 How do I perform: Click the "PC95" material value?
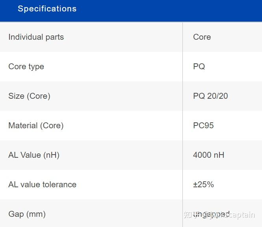[x=203, y=125]
